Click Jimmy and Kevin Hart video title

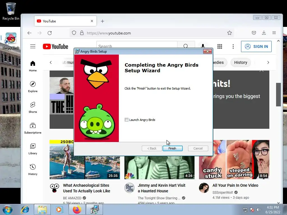161,188
